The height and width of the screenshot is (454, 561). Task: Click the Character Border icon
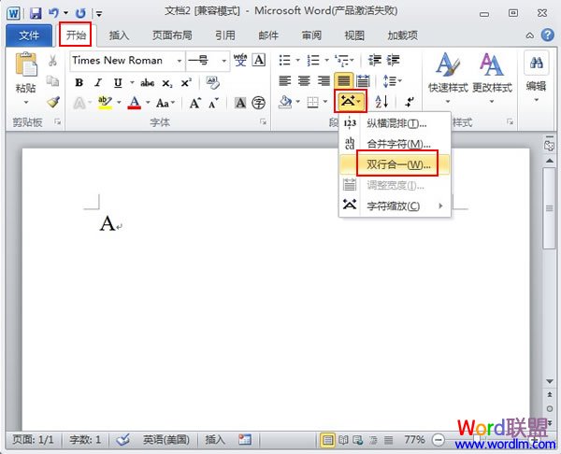tap(259, 60)
